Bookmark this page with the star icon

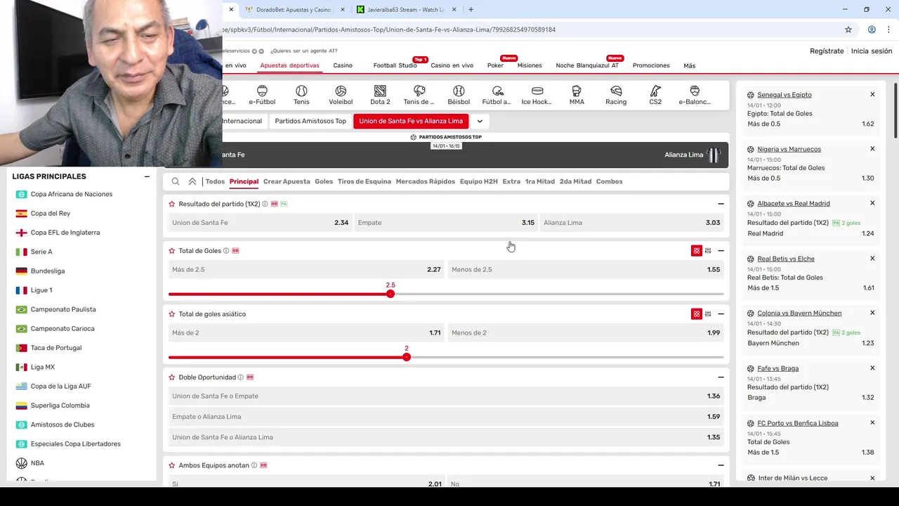coord(848,30)
